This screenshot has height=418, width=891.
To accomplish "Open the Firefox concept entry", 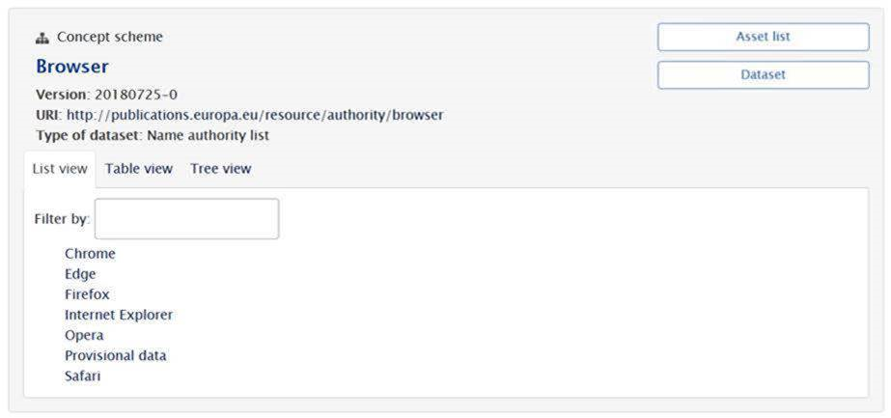I will click(x=87, y=294).
